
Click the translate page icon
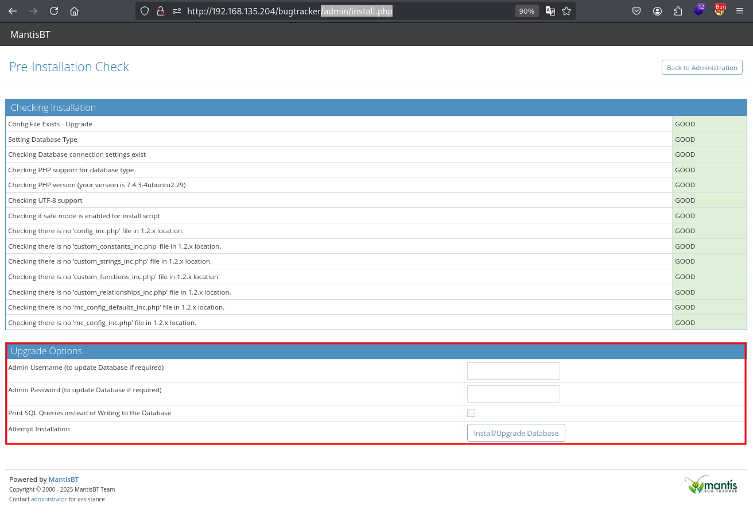(550, 11)
